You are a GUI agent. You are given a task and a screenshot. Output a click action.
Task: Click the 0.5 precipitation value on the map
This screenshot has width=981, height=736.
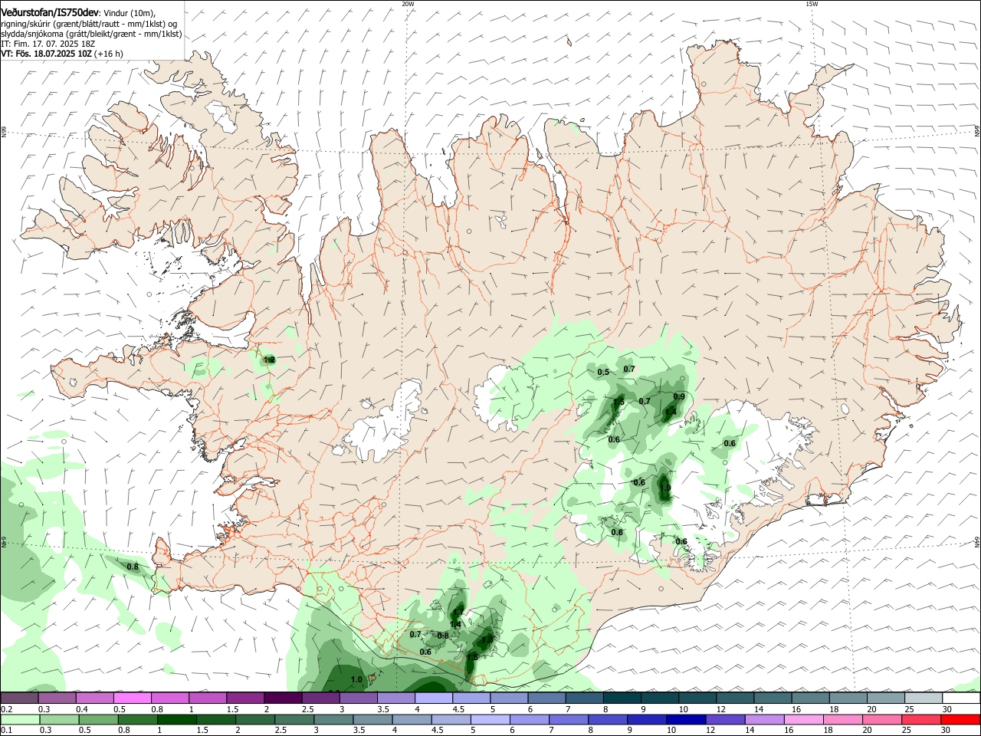click(x=603, y=373)
